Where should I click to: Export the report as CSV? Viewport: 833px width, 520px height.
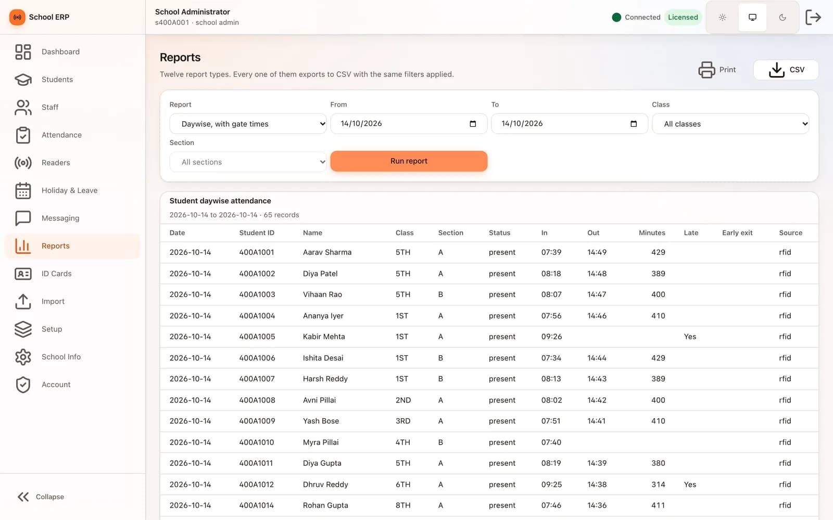pos(786,70)
